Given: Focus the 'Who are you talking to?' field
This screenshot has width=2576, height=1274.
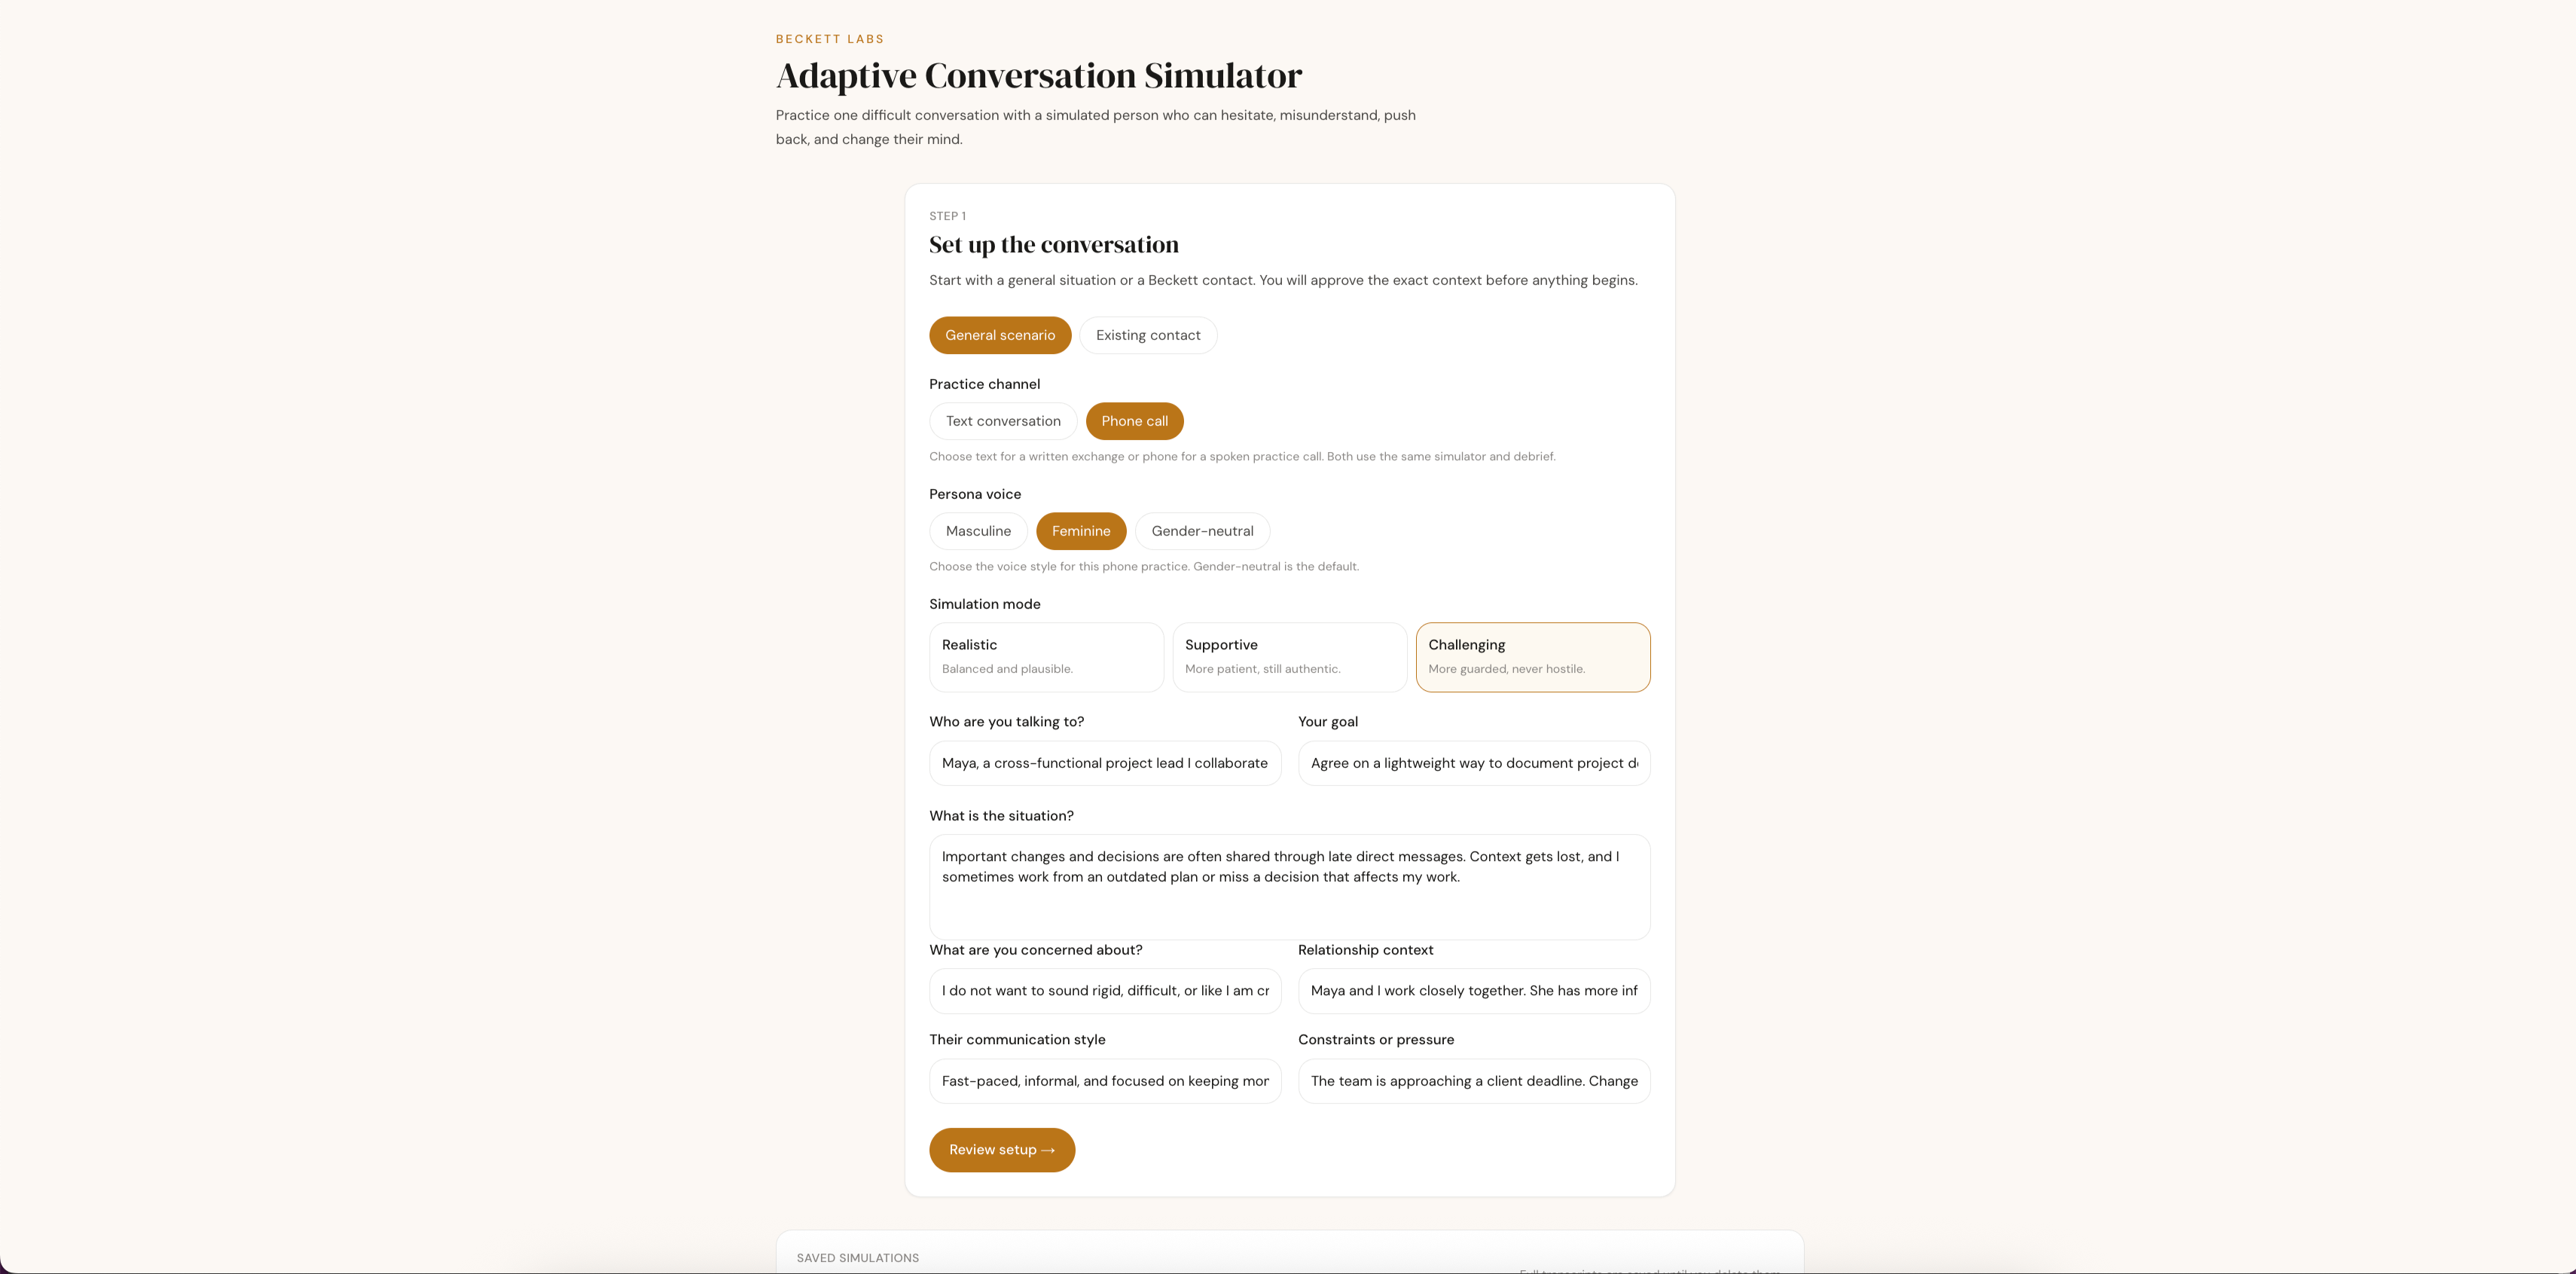Looking at the screenshot, I should pos(1105,763).
